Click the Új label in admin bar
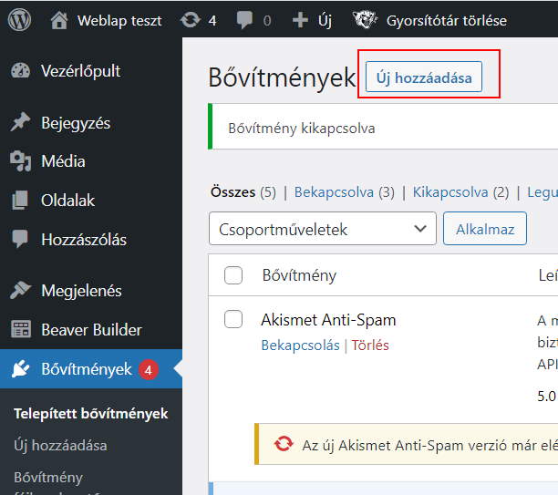The height and width of the screenshot is (495, 558). tap(325, 20)
